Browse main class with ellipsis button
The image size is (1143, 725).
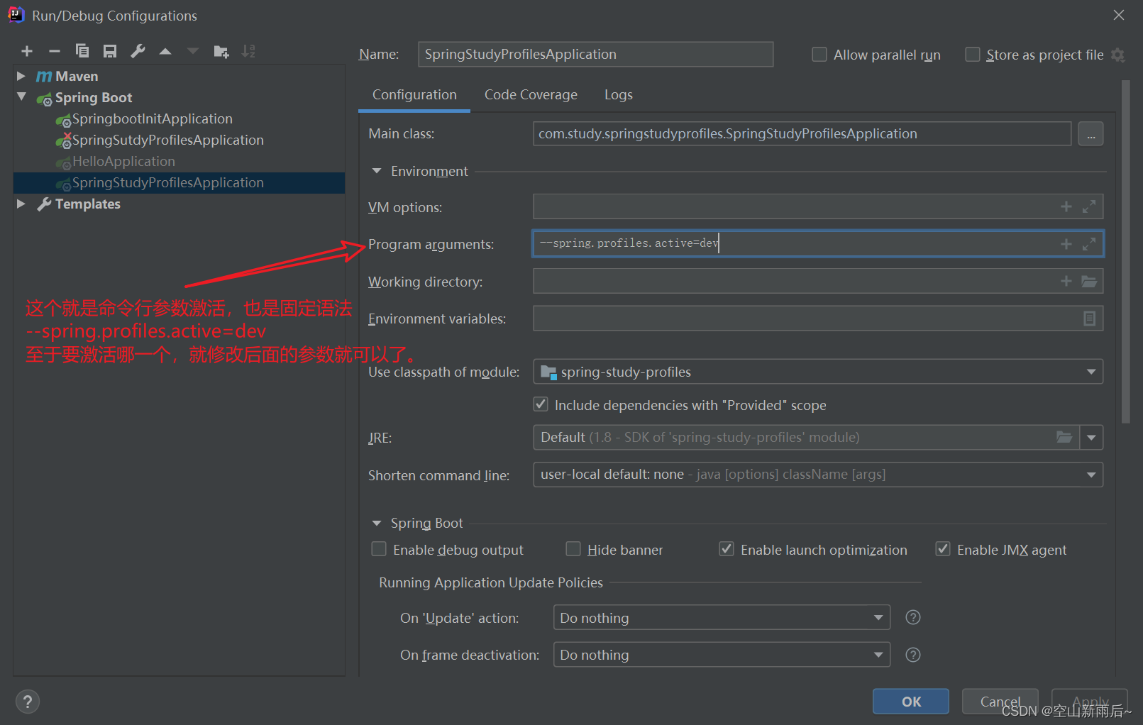[1090, 134]
